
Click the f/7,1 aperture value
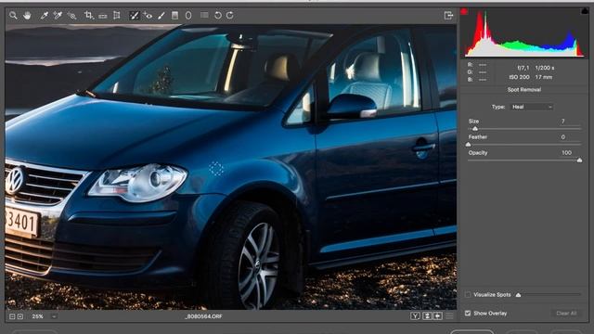(x=523, y=68)
